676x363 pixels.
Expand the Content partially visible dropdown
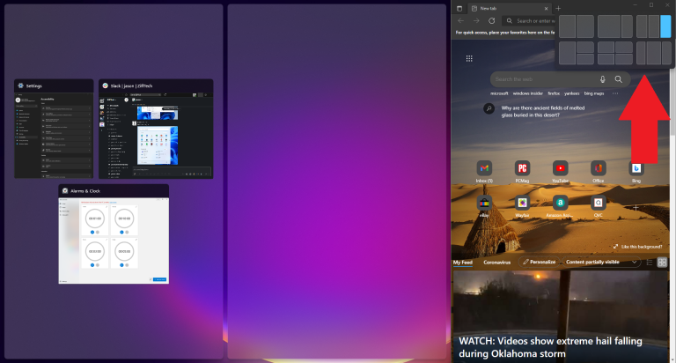coord(601,262)
